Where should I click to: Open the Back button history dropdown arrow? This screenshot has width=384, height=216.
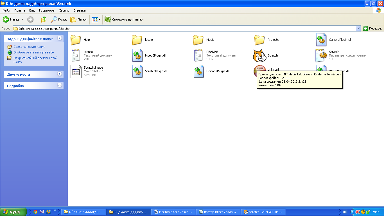pos(23,19)
